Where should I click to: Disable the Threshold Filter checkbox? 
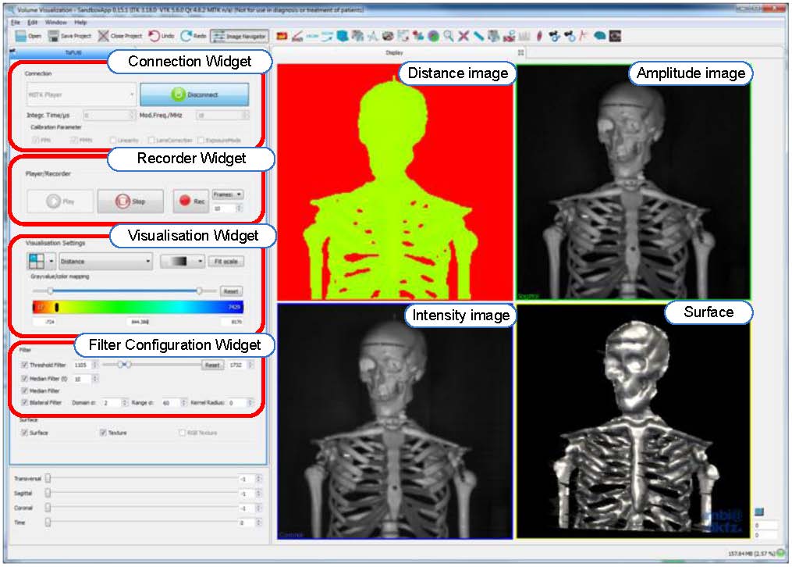(25, 365)
